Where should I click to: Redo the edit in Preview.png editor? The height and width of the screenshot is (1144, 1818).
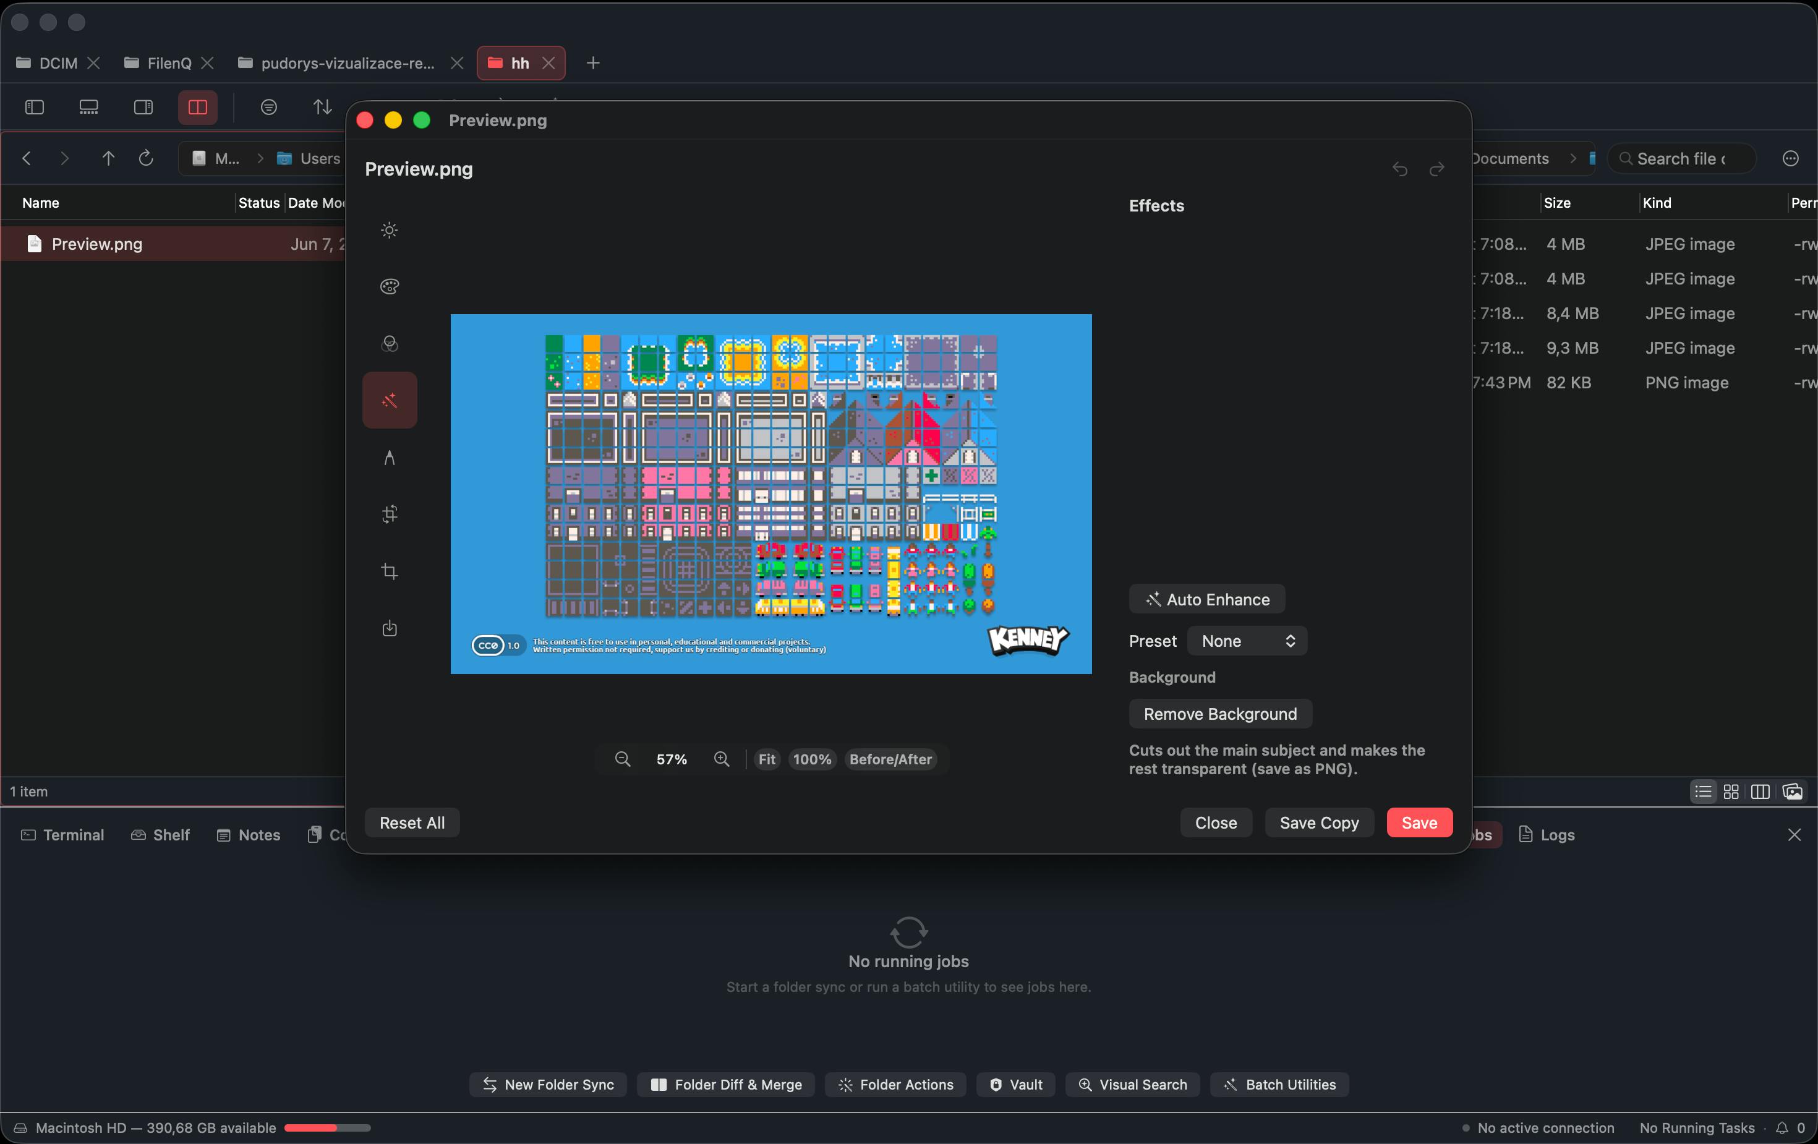click(x=1436, y=169)
